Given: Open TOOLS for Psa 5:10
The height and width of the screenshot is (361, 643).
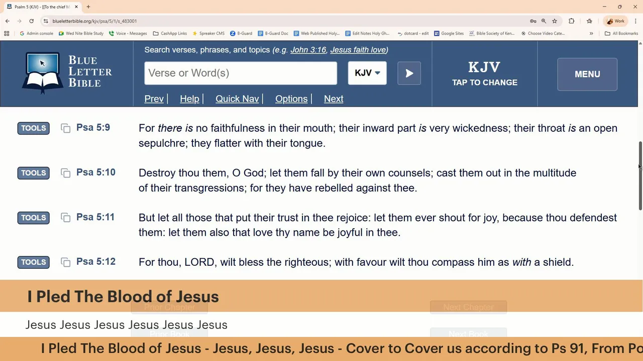Looking at the screenshot, I should click(34, 173).
